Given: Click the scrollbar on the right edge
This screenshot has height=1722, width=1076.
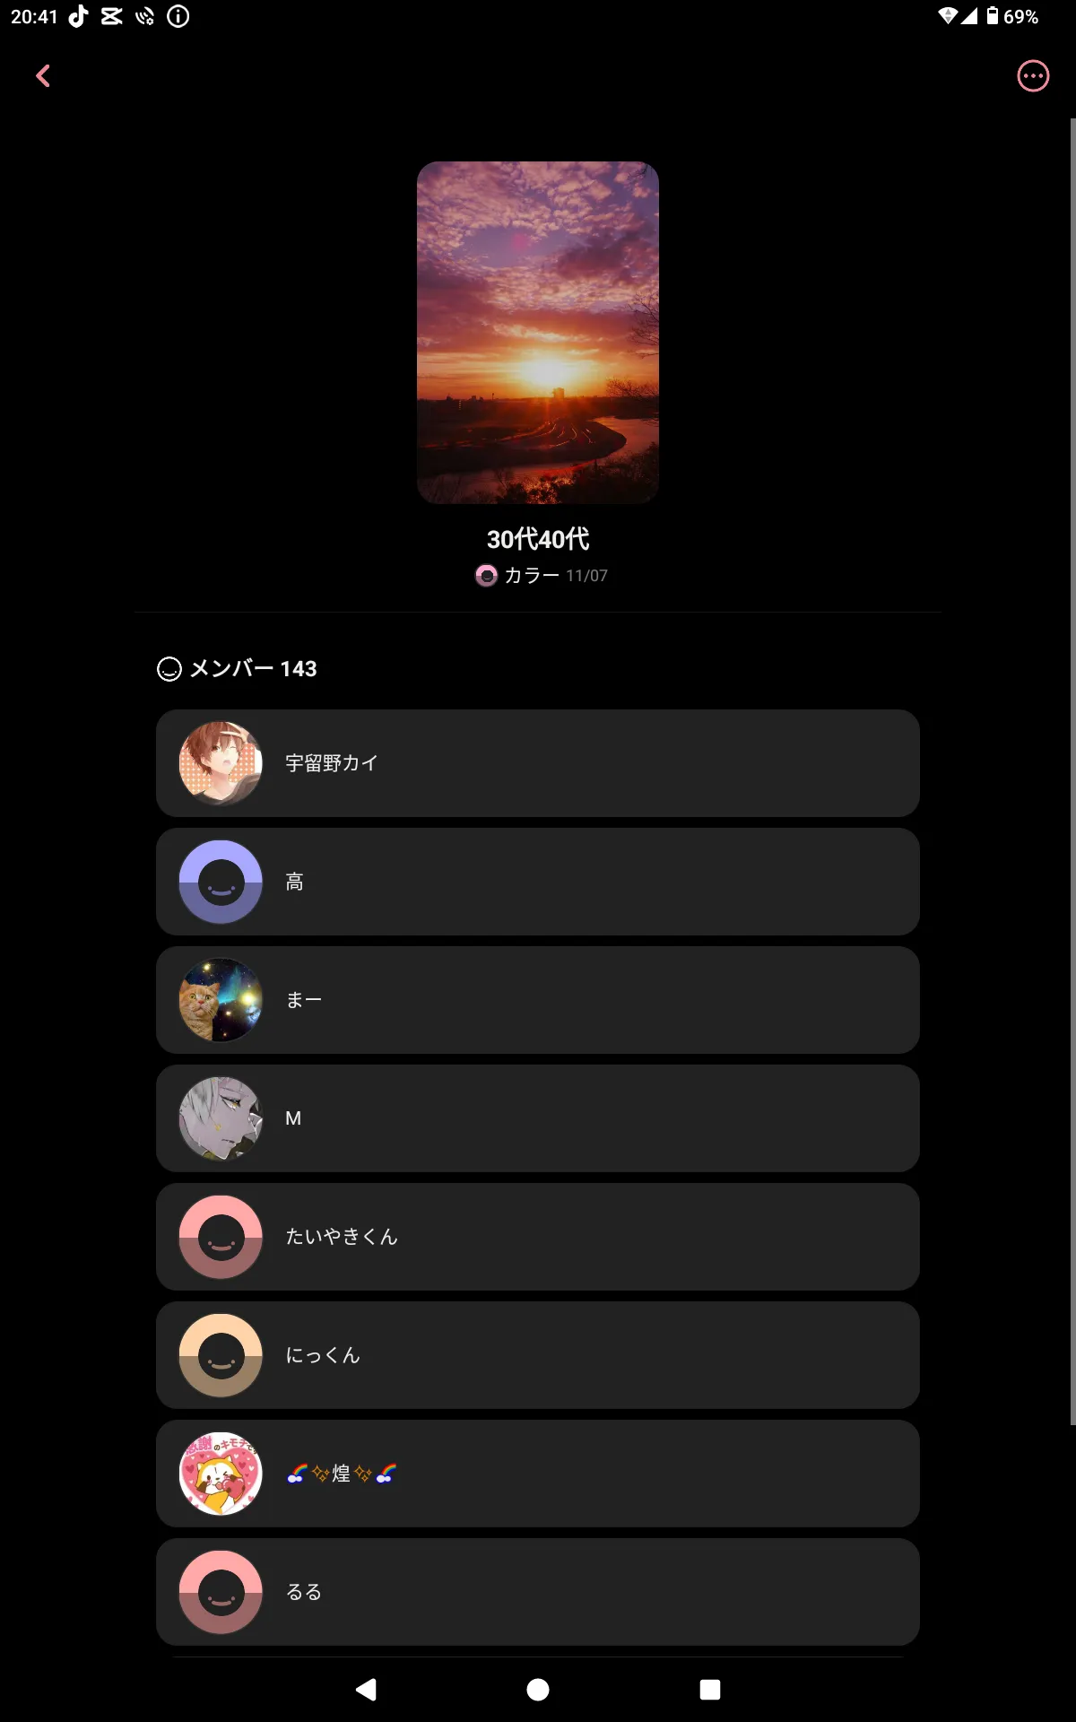Looking at the screenshot, I should point(1072,771).
